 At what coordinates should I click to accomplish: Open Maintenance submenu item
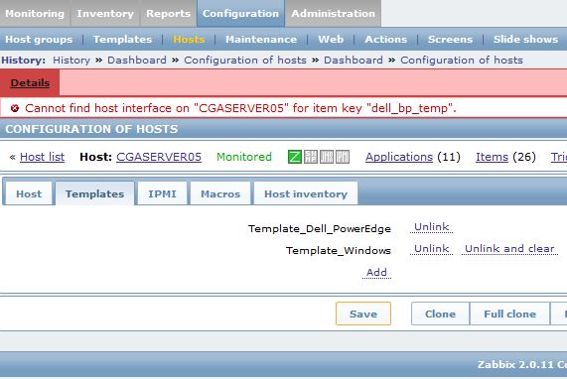[x=261, y=39]
